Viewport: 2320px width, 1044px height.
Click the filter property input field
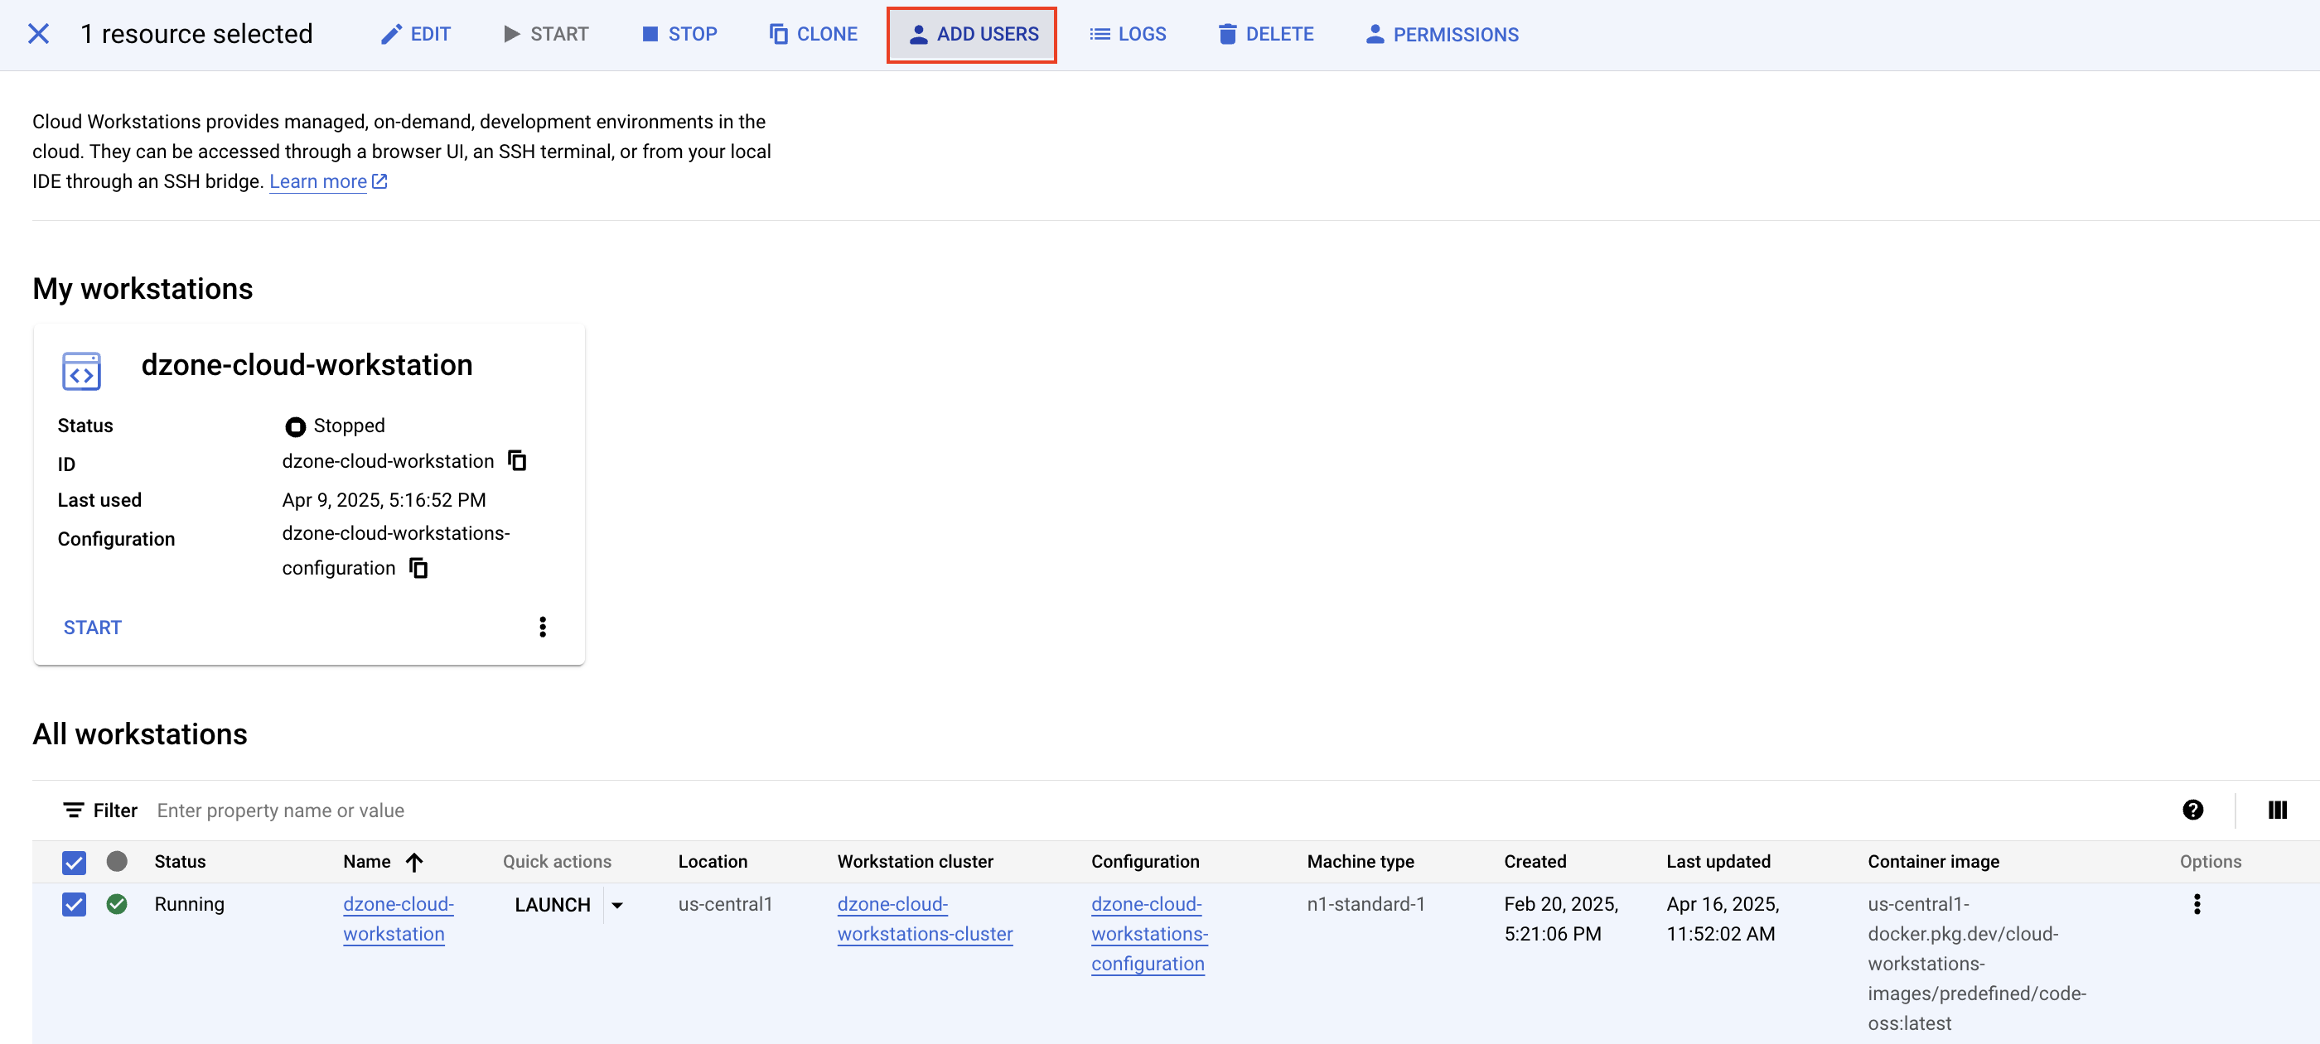[x=279, y=809]
